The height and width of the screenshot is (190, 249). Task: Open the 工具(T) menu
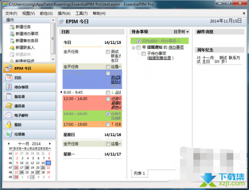coord(81,14)
